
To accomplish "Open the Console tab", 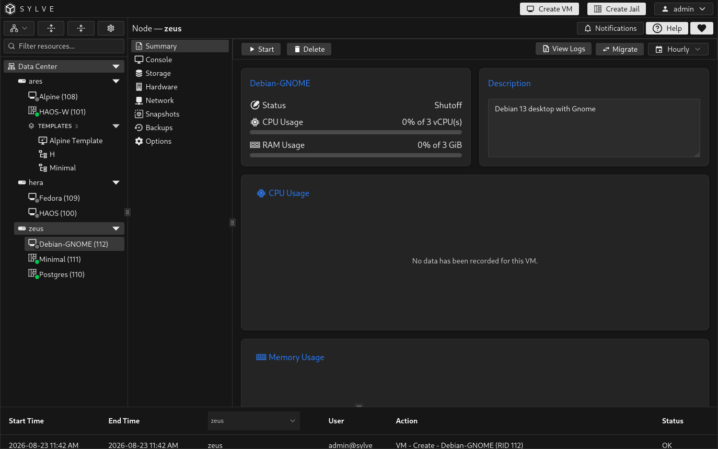I will 180,60.
